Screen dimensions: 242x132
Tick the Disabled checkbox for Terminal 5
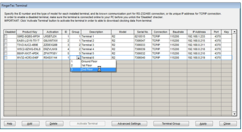(6, 53)
